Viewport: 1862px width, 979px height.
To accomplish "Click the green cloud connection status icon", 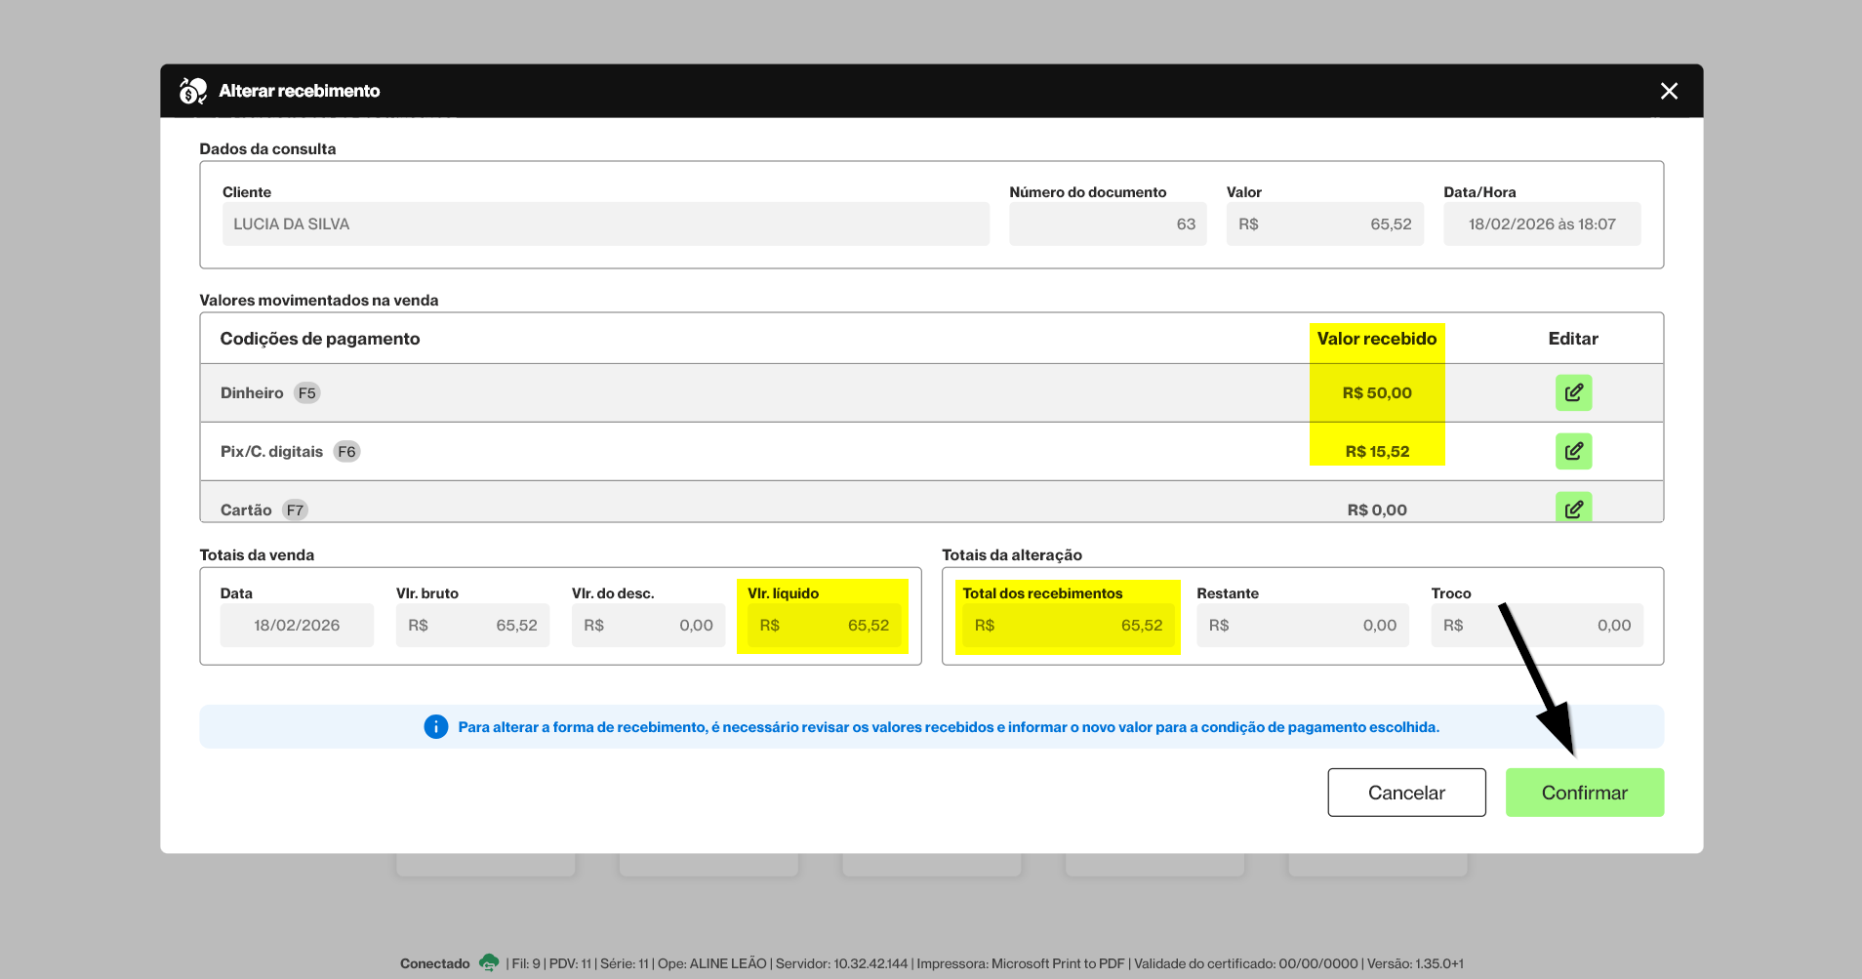I will [489, 962].
